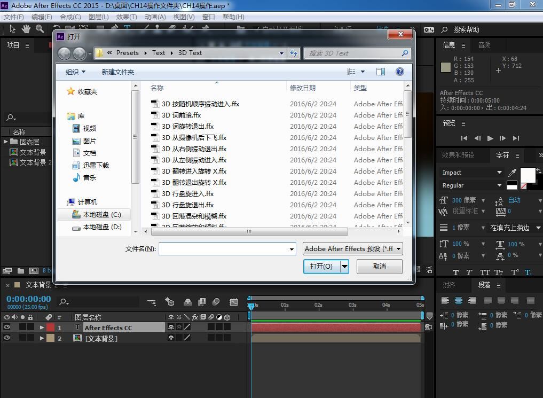Viewport: 543px width, 398px height.
Task: Jump to first frame in Preview
Action: pyautogui.click(x=464, y=138)
